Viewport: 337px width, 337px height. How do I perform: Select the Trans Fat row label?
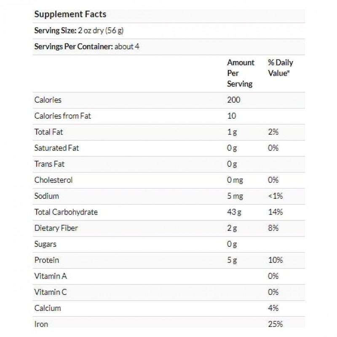(x=49, y=164)
